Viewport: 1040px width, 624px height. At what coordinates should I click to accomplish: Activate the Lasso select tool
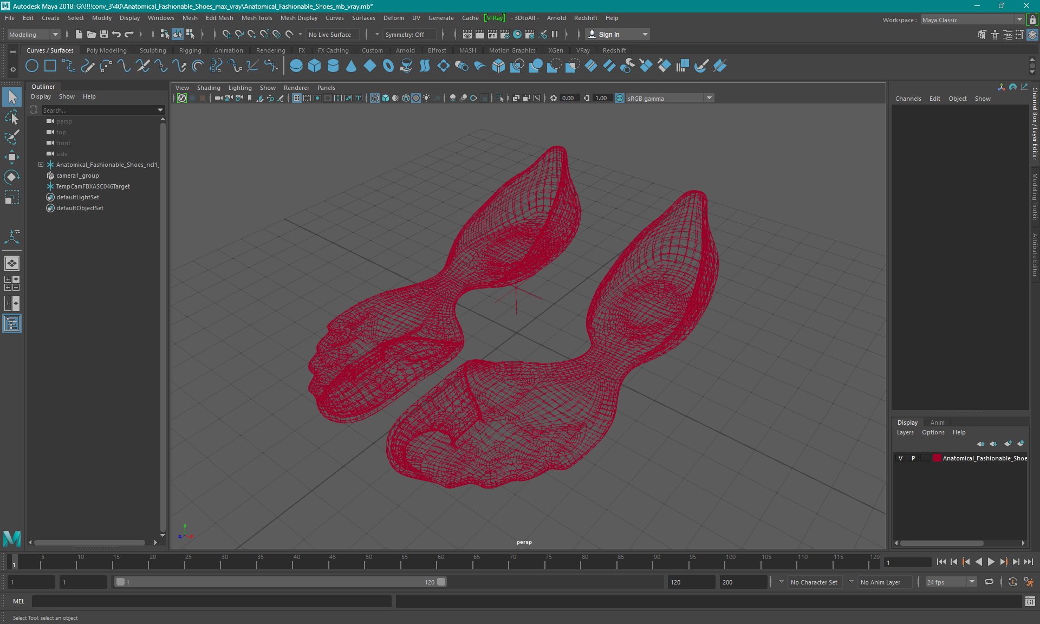click(x=12, y=117)
